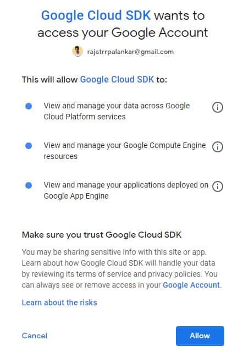
Task: Open the Google Account link in the warning text
Action: coord(191,285)
